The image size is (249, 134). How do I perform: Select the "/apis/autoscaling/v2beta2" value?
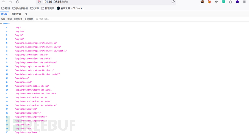click(x=31, y=121)
